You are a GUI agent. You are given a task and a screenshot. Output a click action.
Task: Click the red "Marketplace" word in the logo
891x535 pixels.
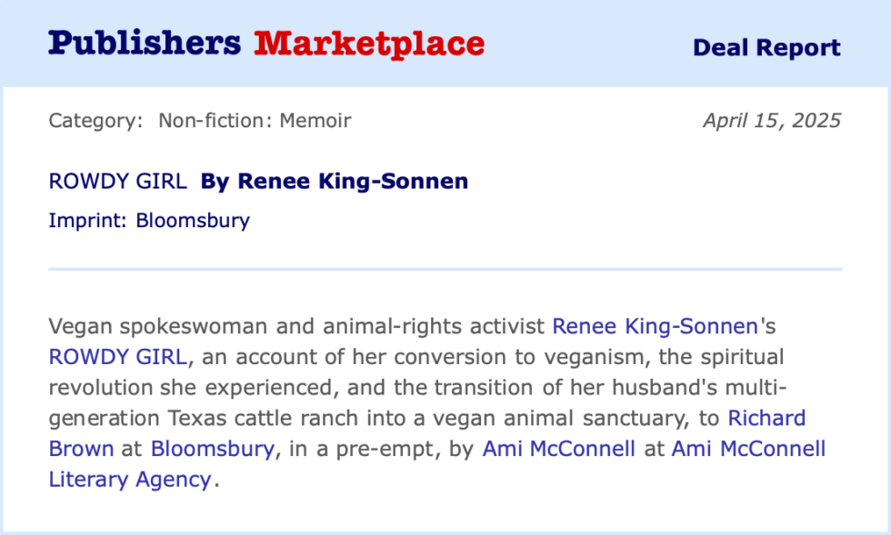point(369,44)
